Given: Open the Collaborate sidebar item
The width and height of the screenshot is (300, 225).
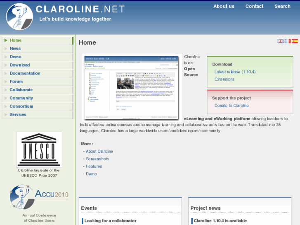Looking at the screenshot, I should tap(38, 90).
